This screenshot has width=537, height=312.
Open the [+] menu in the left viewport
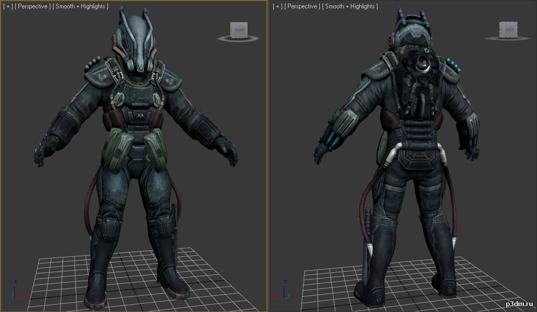(x=7, y=6)
